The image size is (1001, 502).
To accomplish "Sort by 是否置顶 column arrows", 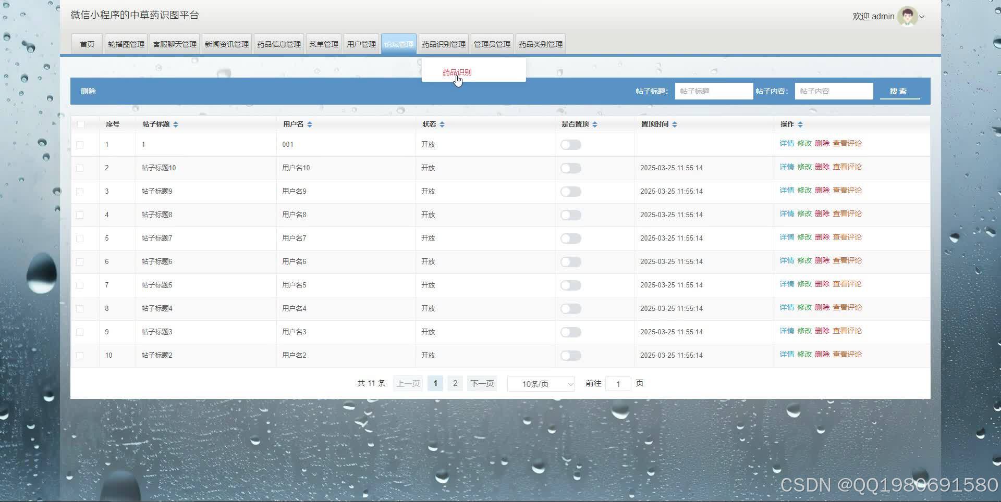I will [595, 124].
